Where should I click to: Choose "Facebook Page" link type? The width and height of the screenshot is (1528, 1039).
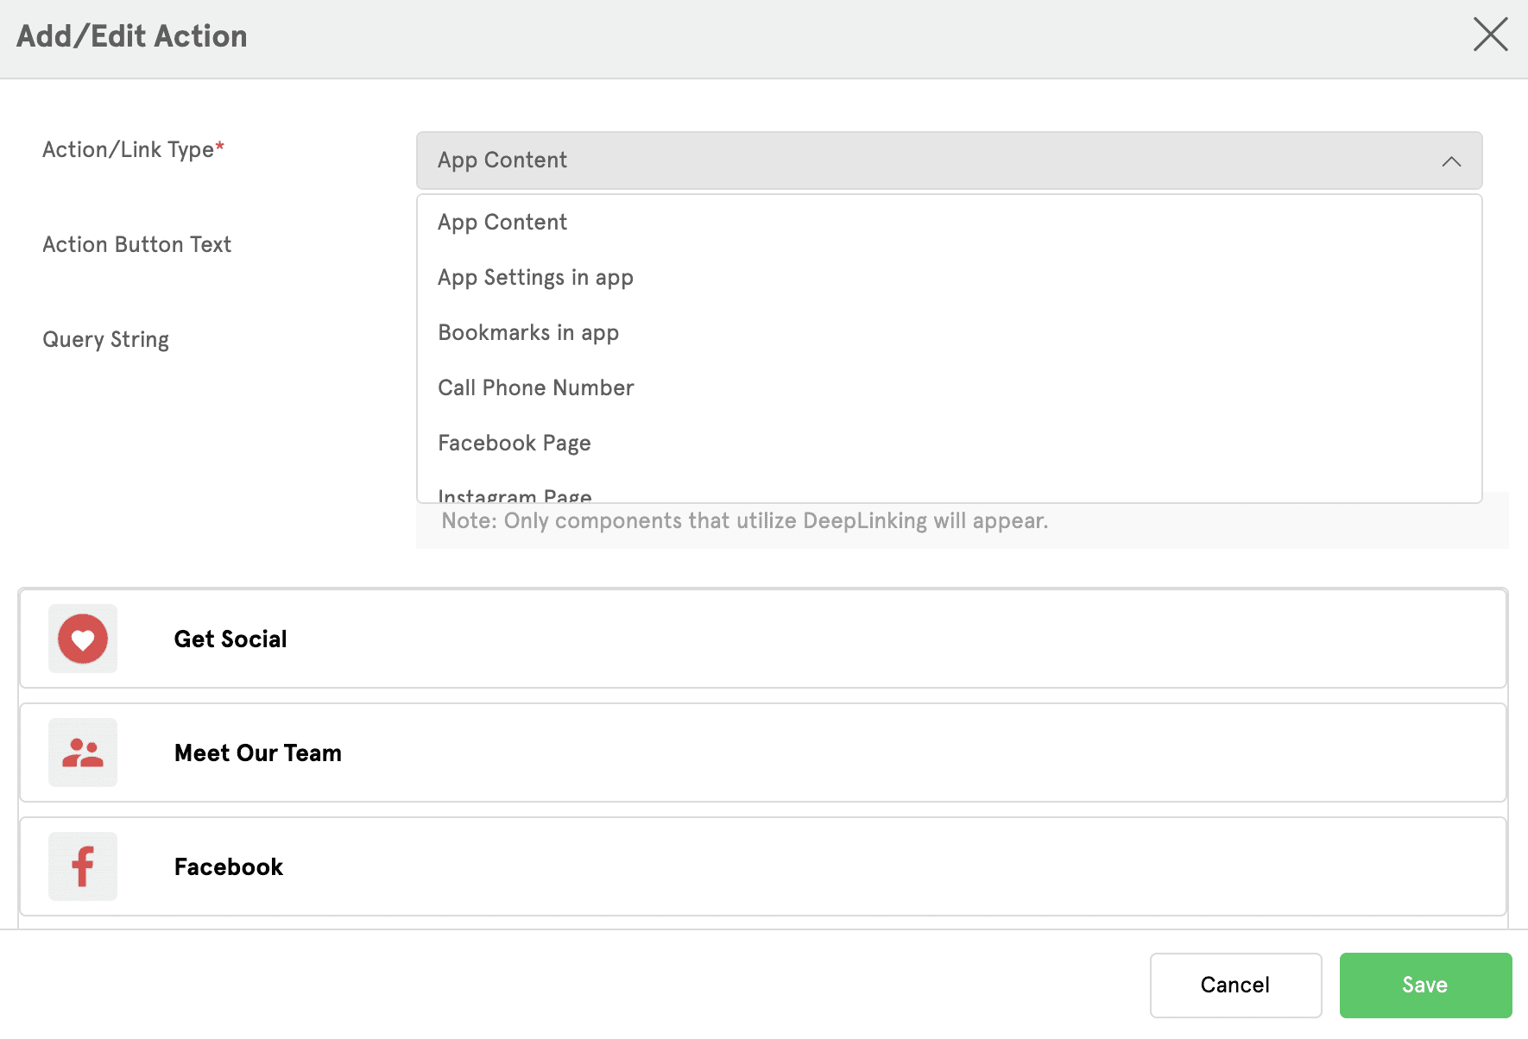(514, 443)
